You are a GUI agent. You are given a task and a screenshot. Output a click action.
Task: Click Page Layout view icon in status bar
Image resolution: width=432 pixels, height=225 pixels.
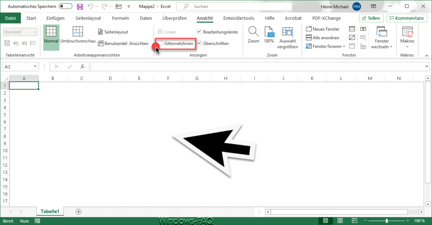click(340, 221)
